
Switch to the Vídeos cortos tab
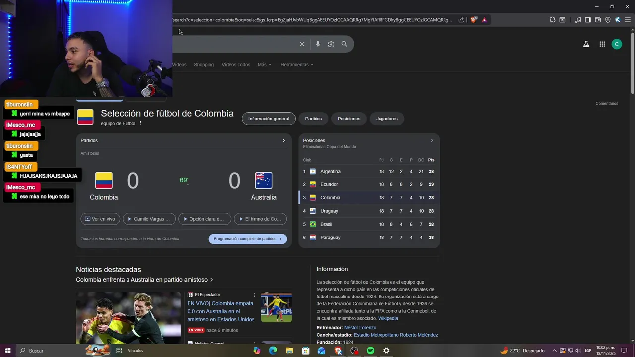point(236,65)
